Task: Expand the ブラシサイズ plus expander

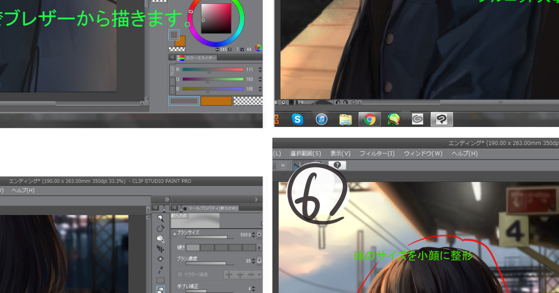Action: pyautogui.click(x=175, y=234)
